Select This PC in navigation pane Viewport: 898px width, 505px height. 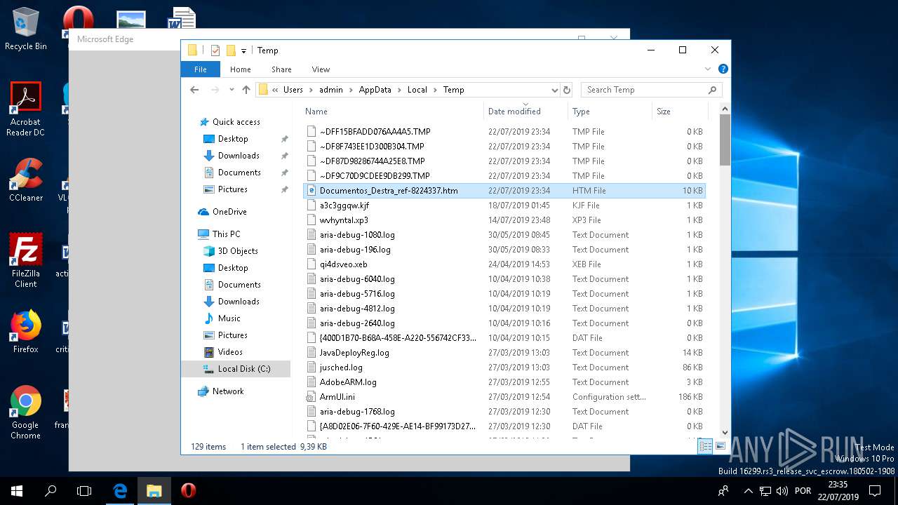226,234
